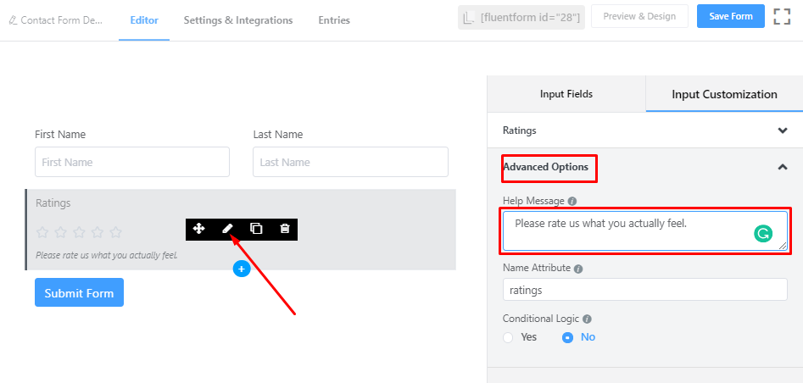Image resolution: width=803 pixels, height=383 pixels.
Task: Click the Preview & Design button
Action: click(639, 16)
